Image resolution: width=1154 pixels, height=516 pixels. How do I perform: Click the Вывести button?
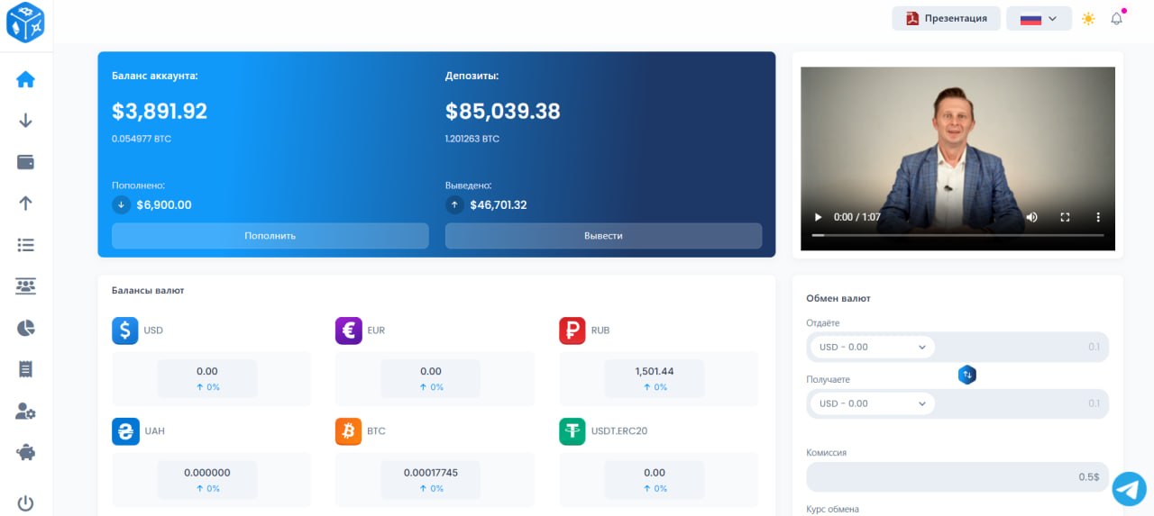coord(603,236)
